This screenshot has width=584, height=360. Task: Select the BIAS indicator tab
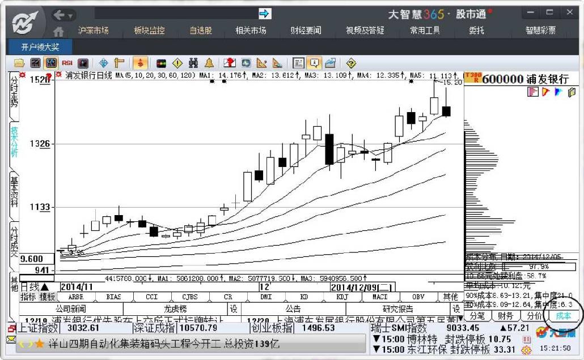coord(113,297)
